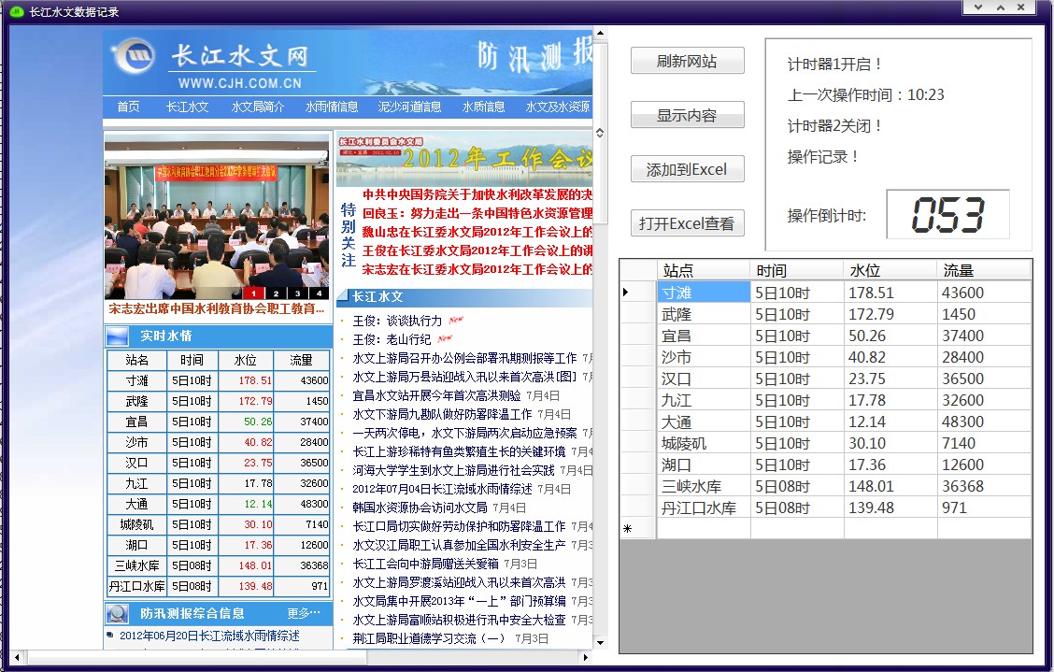Click the 实时水情 header icon

(118, 336)
